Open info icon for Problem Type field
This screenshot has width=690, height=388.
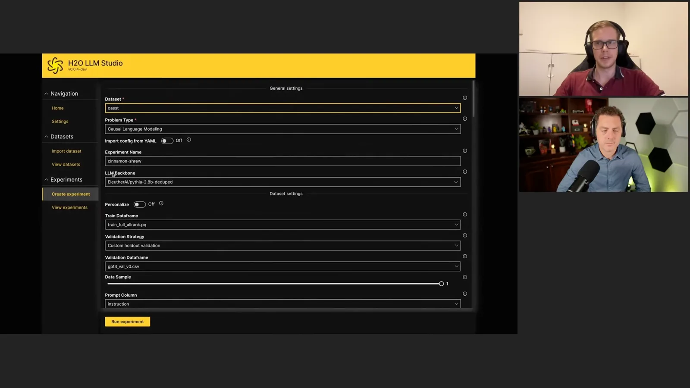click(x=465, y=119)
